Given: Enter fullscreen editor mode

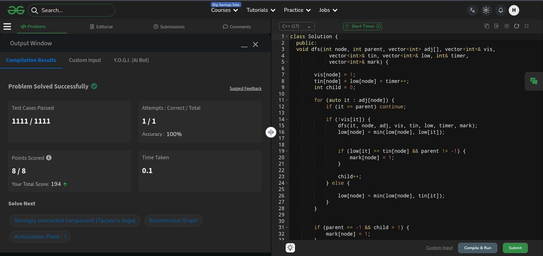Looking at the screenshot, I should click(x=527, y=26).
